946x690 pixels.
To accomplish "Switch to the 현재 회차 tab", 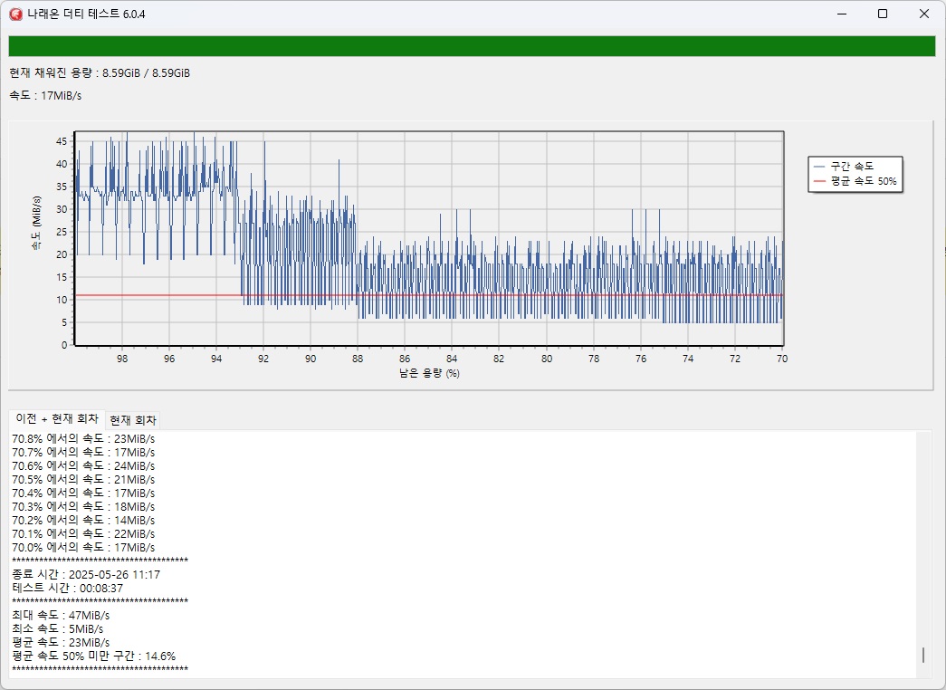I will point(132,420).
